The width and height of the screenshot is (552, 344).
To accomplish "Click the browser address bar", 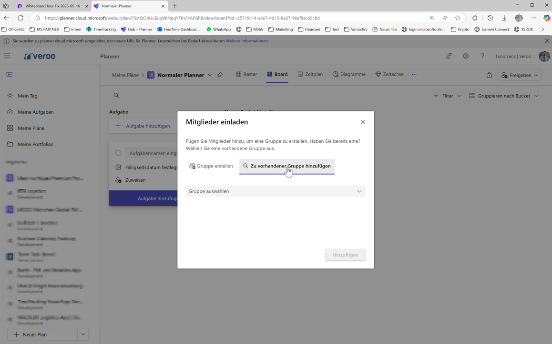I will click(229, 18).
